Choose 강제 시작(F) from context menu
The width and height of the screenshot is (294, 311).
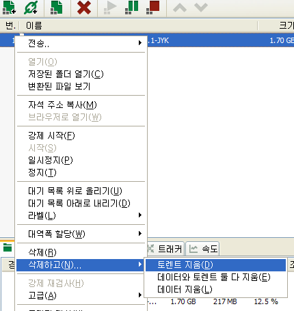[81, 135]
